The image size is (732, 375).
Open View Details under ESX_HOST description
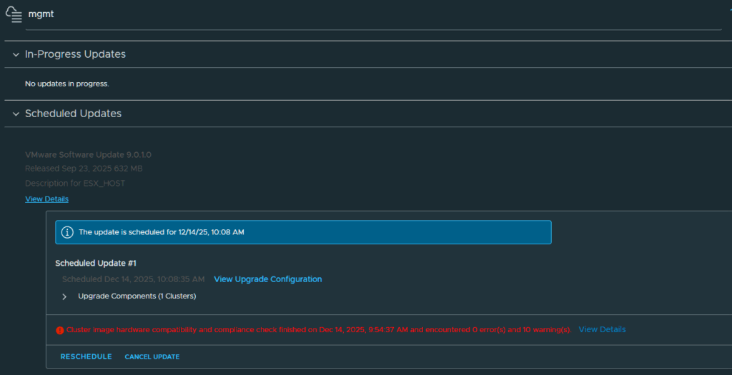[46, 199]
